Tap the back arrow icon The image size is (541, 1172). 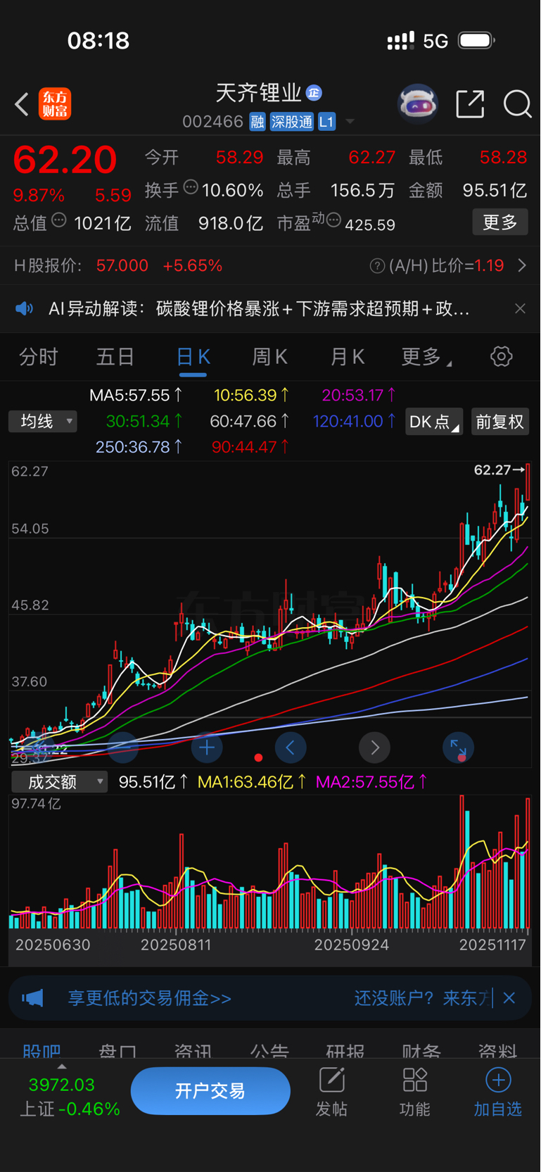[x=22, y=104]
